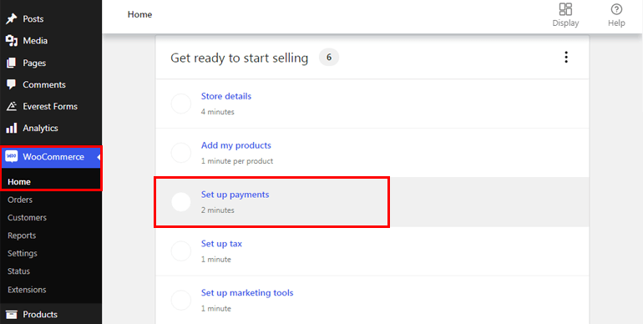Screen dimensions: 643x324
Task: Open the Set up payments link
Action: point(235,195)
